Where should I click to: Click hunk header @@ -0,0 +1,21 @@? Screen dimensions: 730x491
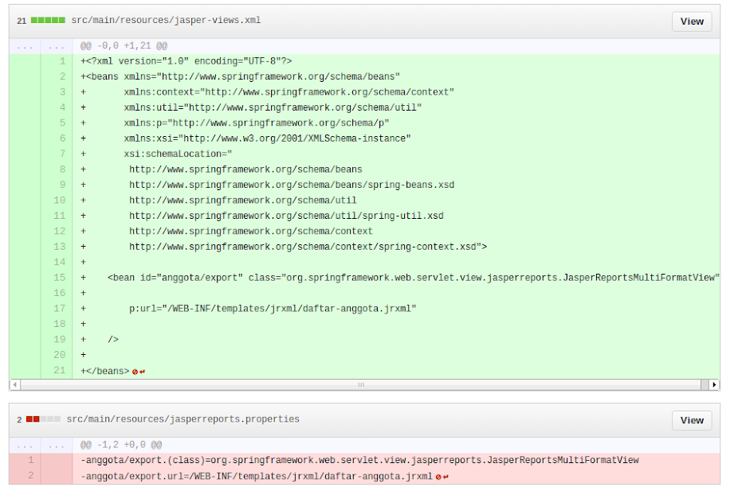(124, 46)
